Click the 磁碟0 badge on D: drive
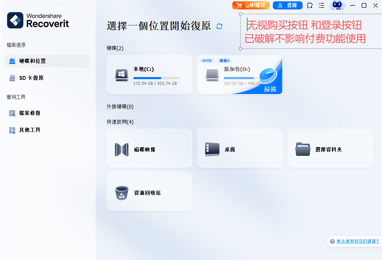The height and width of the screenshot is (260, 382). tap(224, 61)
